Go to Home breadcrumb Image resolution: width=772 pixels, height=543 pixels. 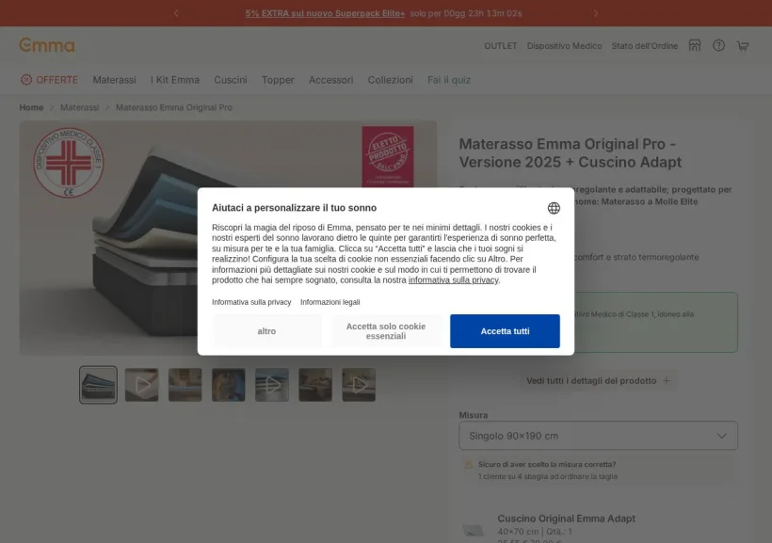tap(31, 107)
